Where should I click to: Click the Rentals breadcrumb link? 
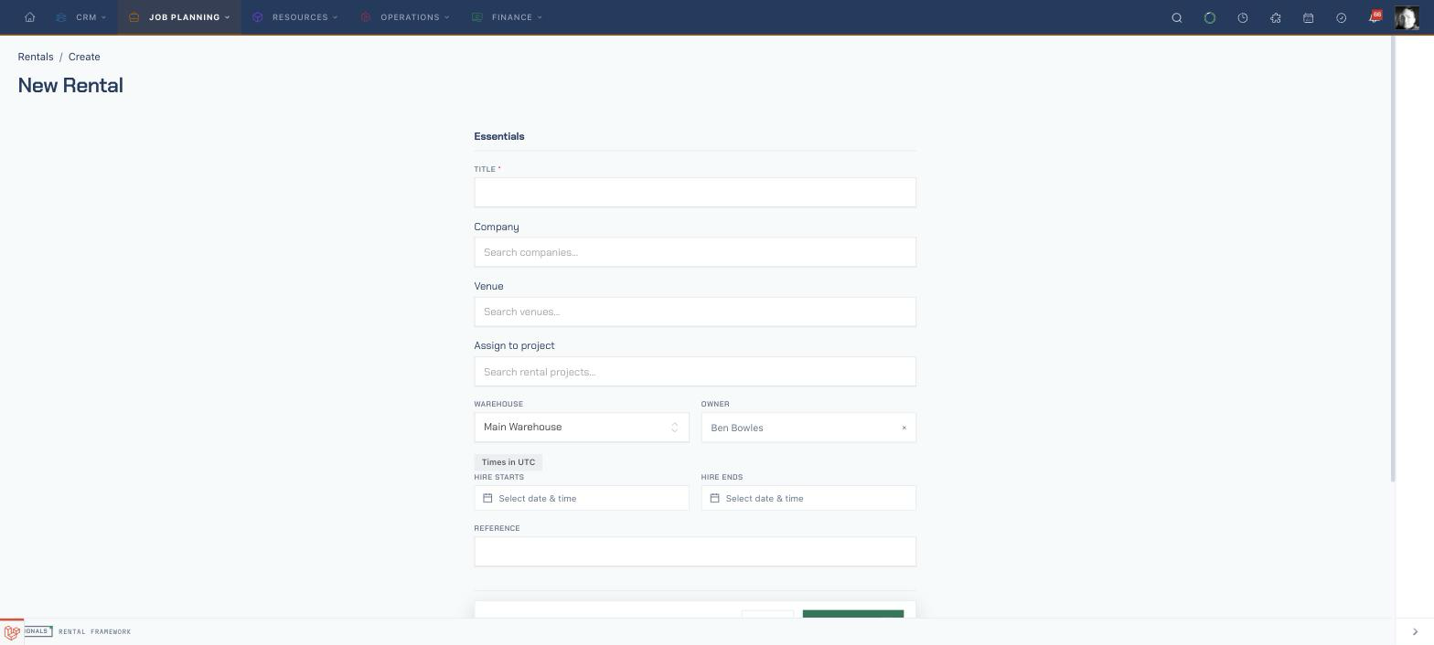coord(36,57)
